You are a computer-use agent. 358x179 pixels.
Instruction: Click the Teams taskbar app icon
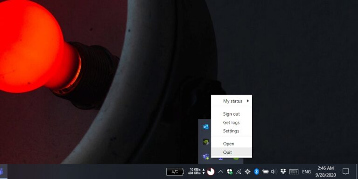(2, 172)
